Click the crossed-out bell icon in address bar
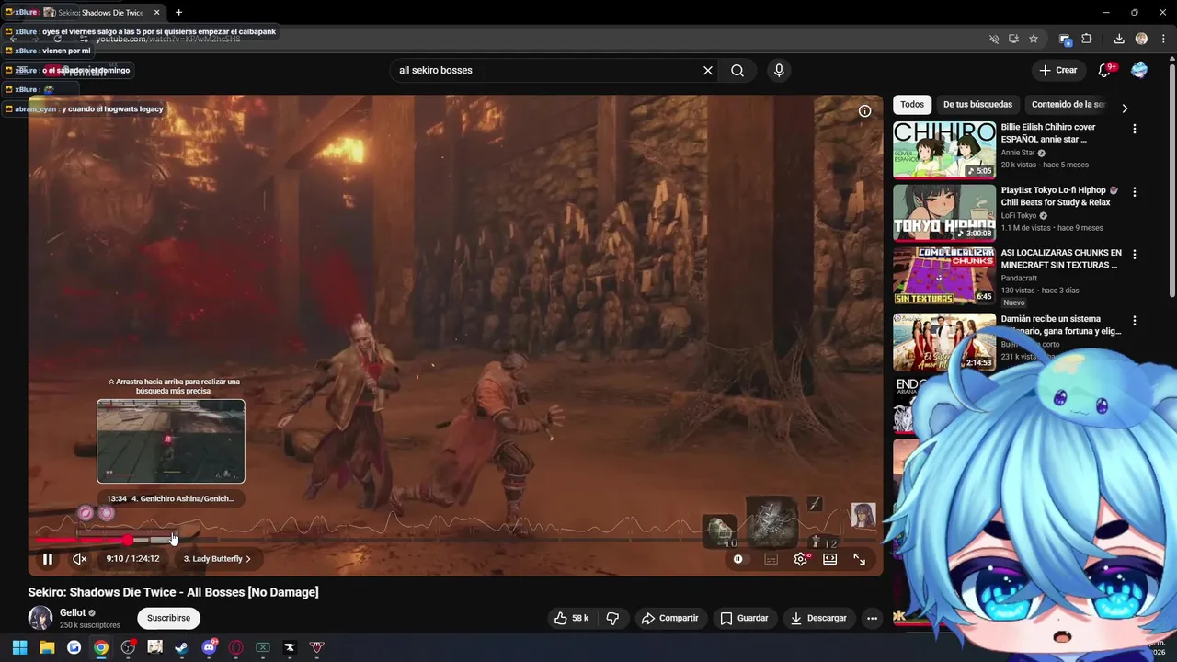Screen dimensions: 1177x662 [x=993, y=39]
